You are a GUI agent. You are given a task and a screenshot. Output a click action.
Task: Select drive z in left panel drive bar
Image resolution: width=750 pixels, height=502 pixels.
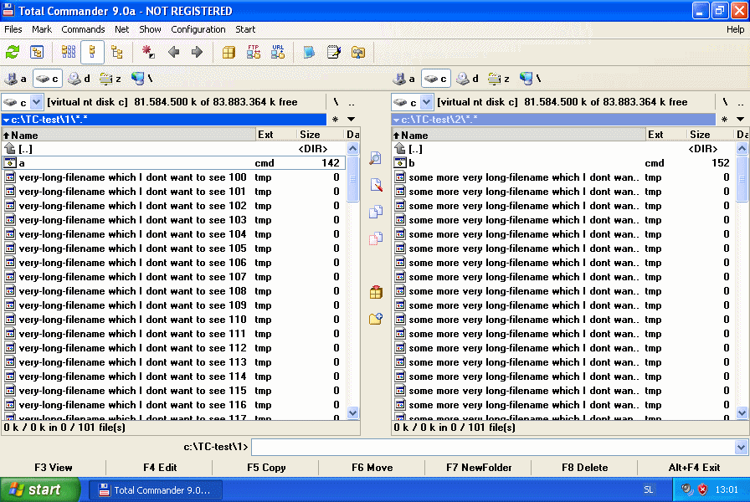tap(110, 79)
